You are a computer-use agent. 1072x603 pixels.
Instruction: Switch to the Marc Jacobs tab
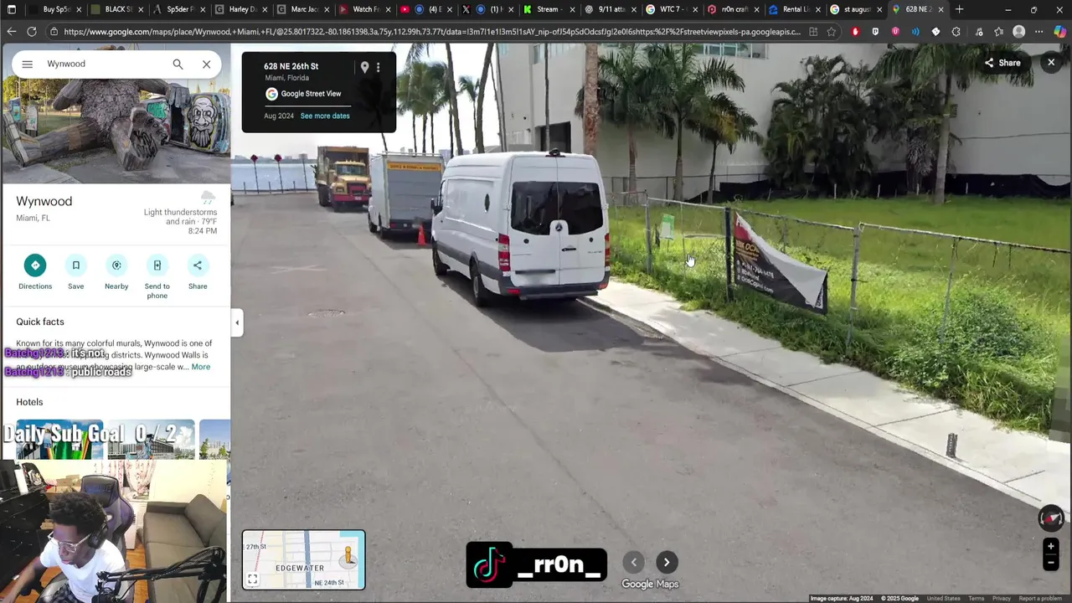click(303, 9)
